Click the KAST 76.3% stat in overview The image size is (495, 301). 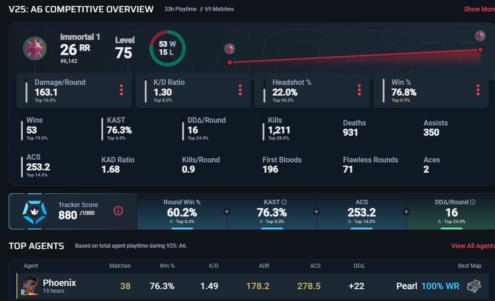pyautogui.click(x=117, y=129)
